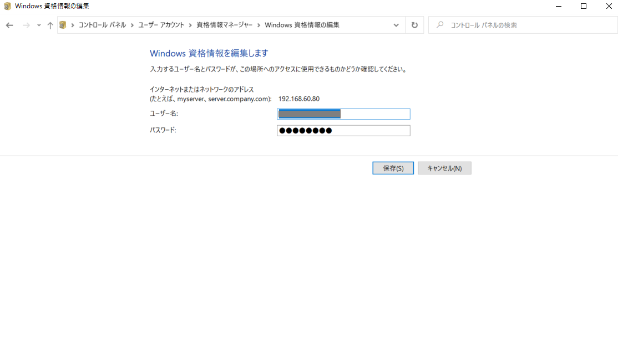Open ユーザー アカウント breadcrumb
The width and height of the screenshot is (618, 346).
[x=161, y=25]
